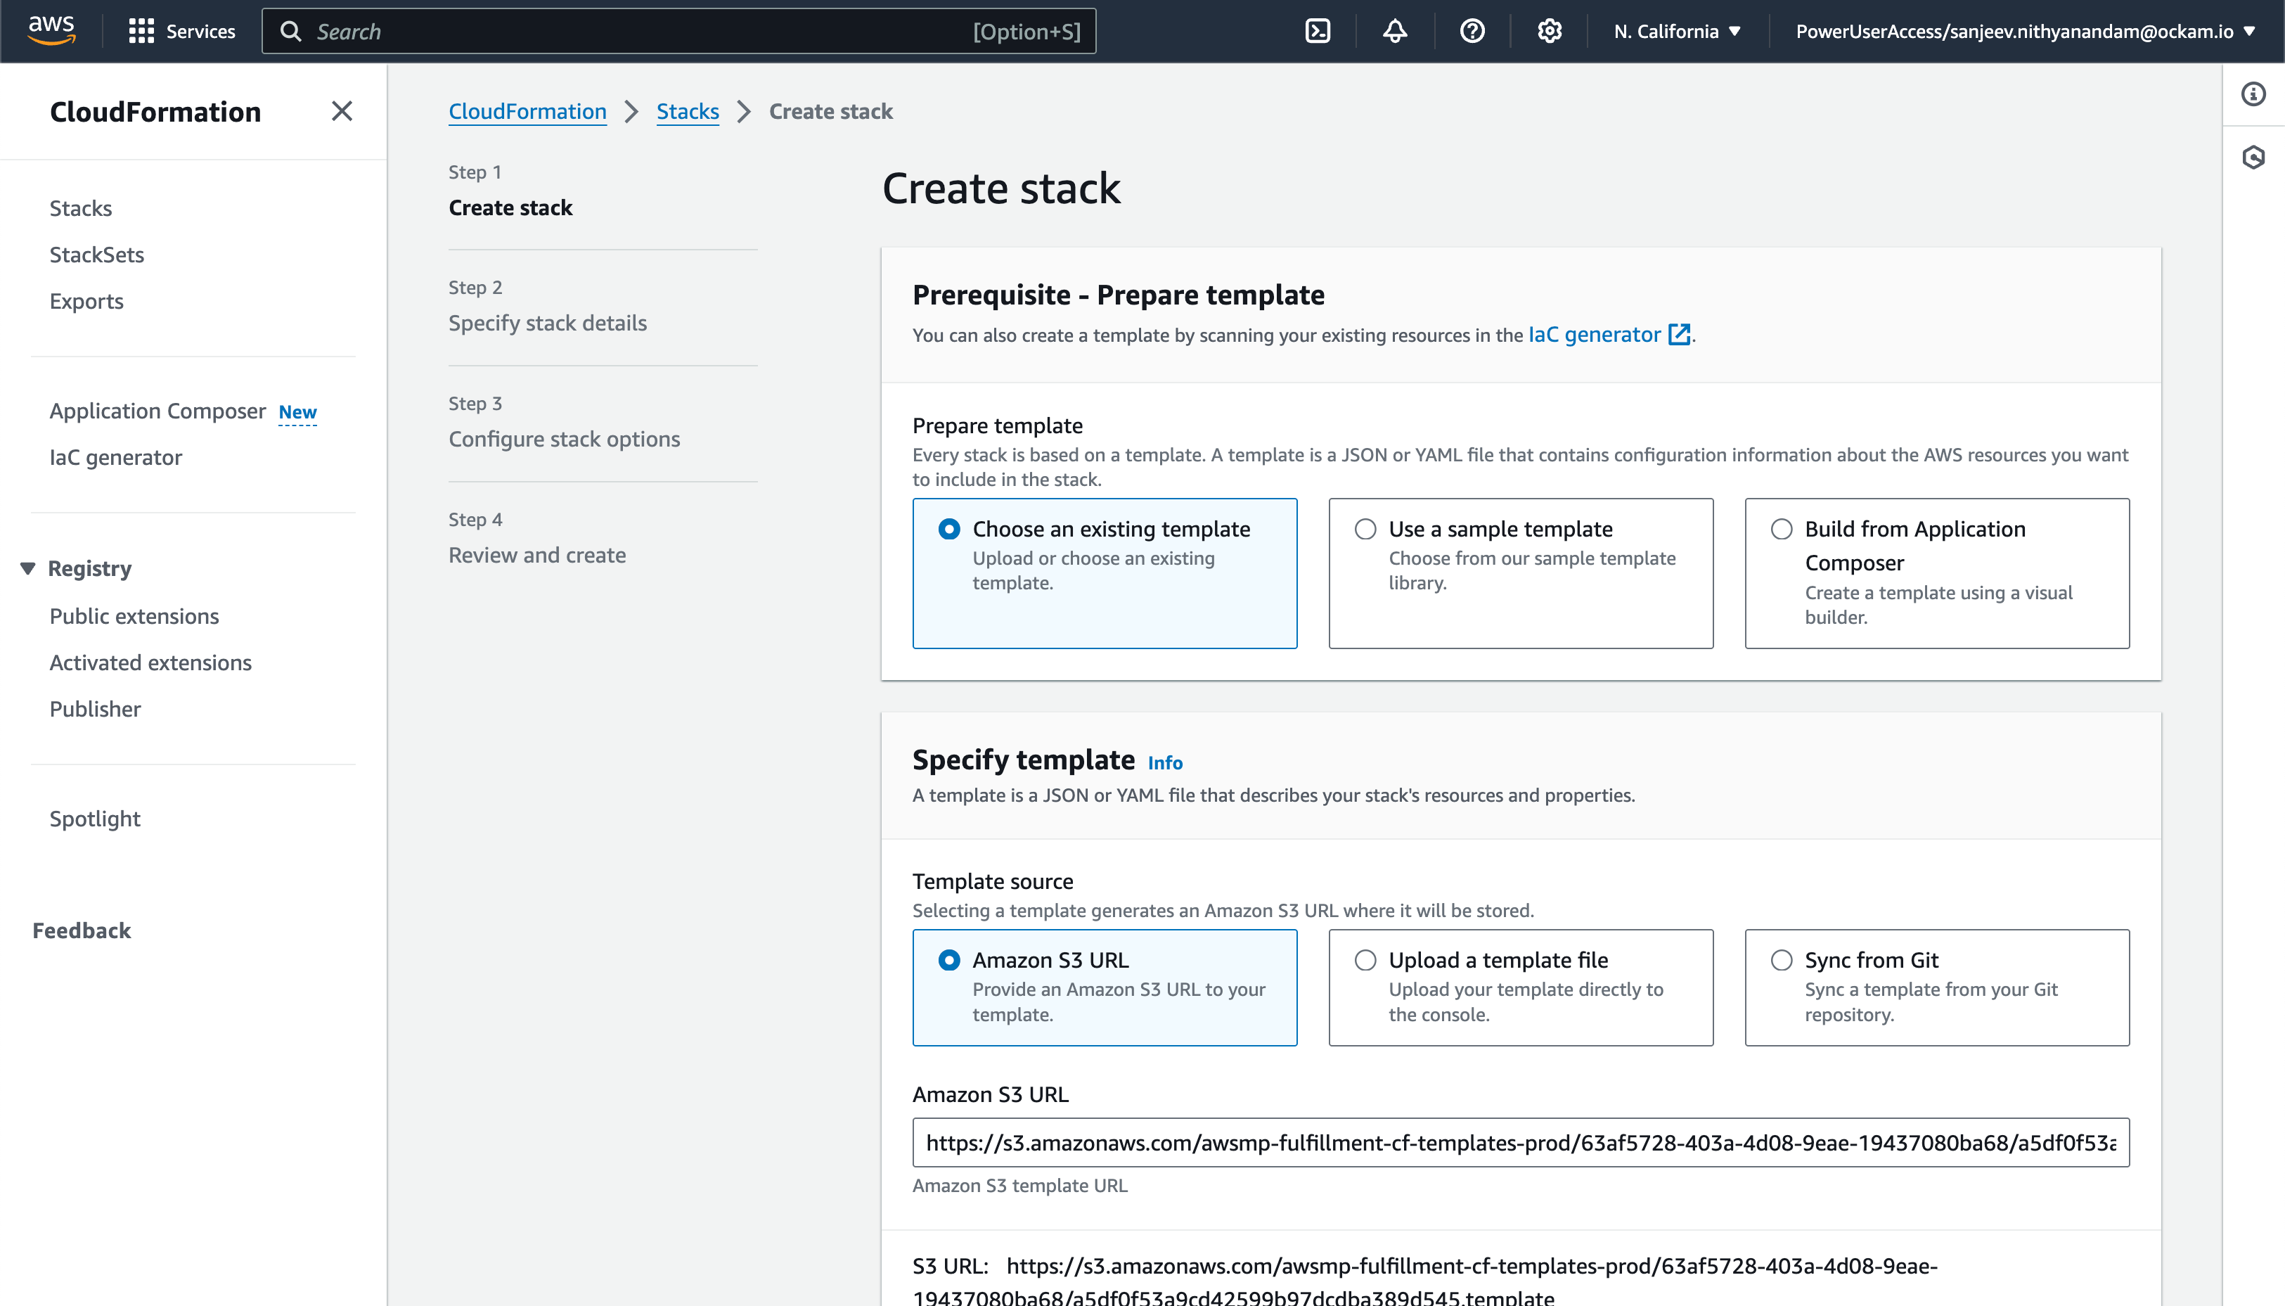This screenshot has height=1306, width=2285.
Task: Click the Amazon S3 URL input field
Action: [x=1521, y=1143]
